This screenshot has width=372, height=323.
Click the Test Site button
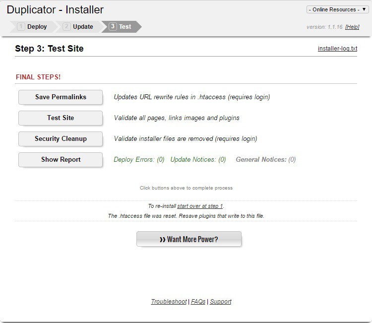click(x=61, y=118)
